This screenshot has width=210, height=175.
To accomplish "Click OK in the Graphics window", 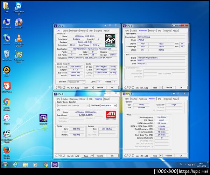I will tap(112, 155).
